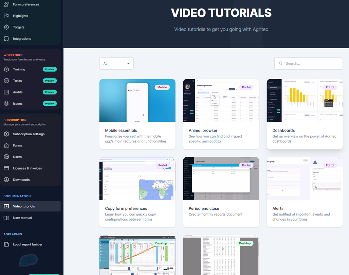Go to Farms in the sidebar
The image size is (349, 275).
pos(18,145)
